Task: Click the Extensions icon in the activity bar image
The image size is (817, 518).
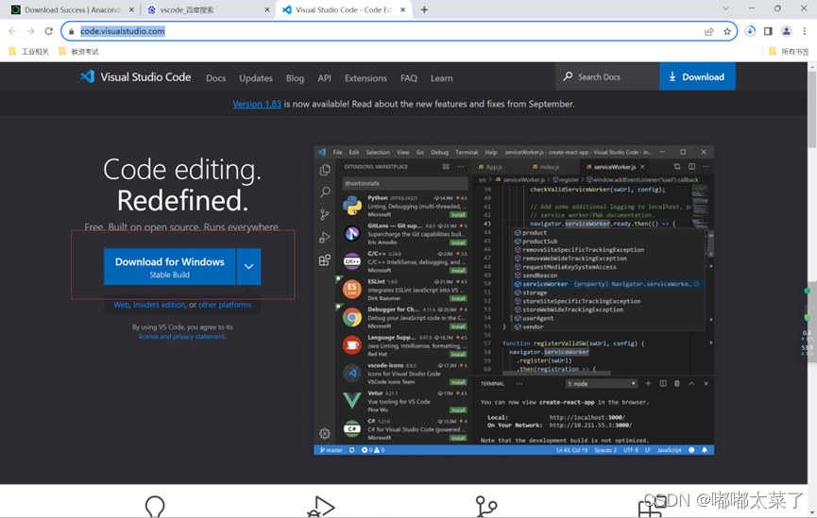Action: pos(325,259)
